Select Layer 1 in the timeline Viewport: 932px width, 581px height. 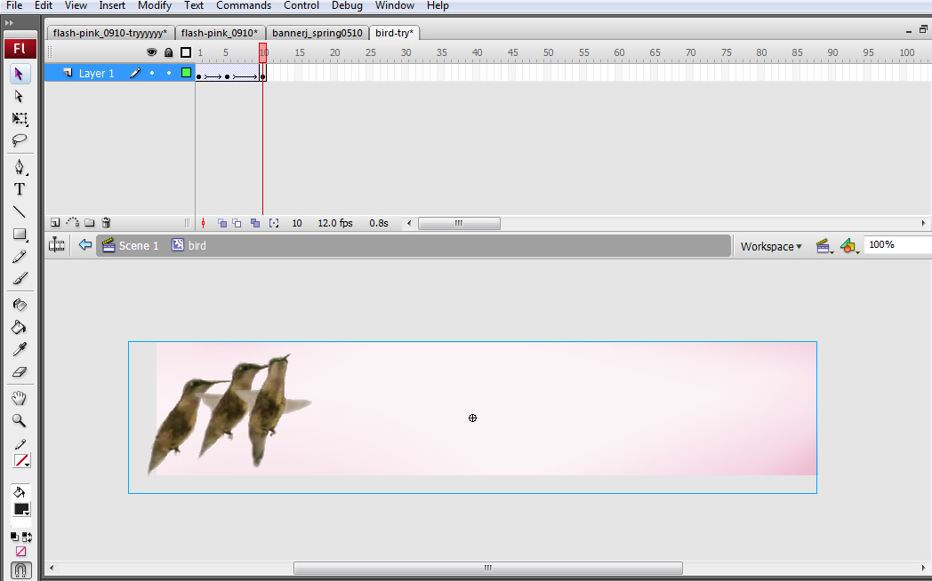[96, 74]
